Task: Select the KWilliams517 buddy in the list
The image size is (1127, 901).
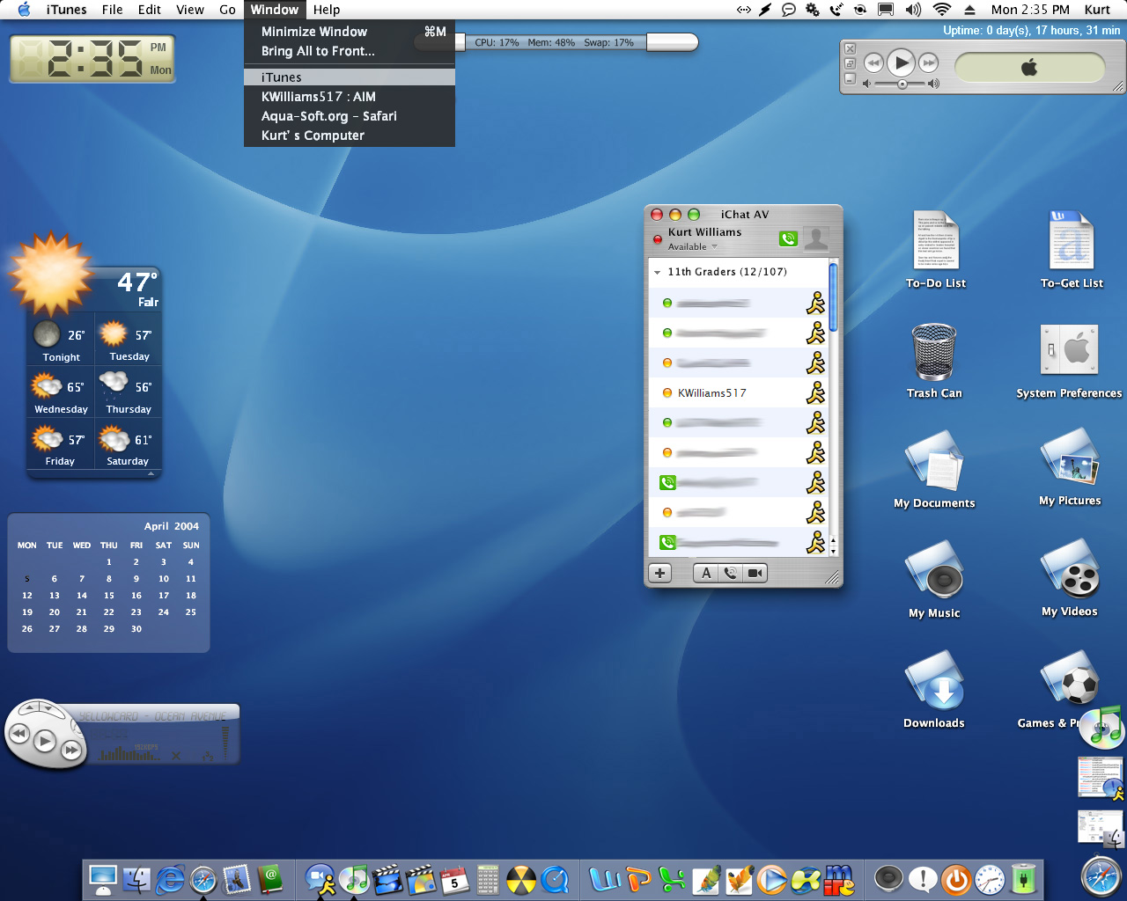Action: (711, 393)
